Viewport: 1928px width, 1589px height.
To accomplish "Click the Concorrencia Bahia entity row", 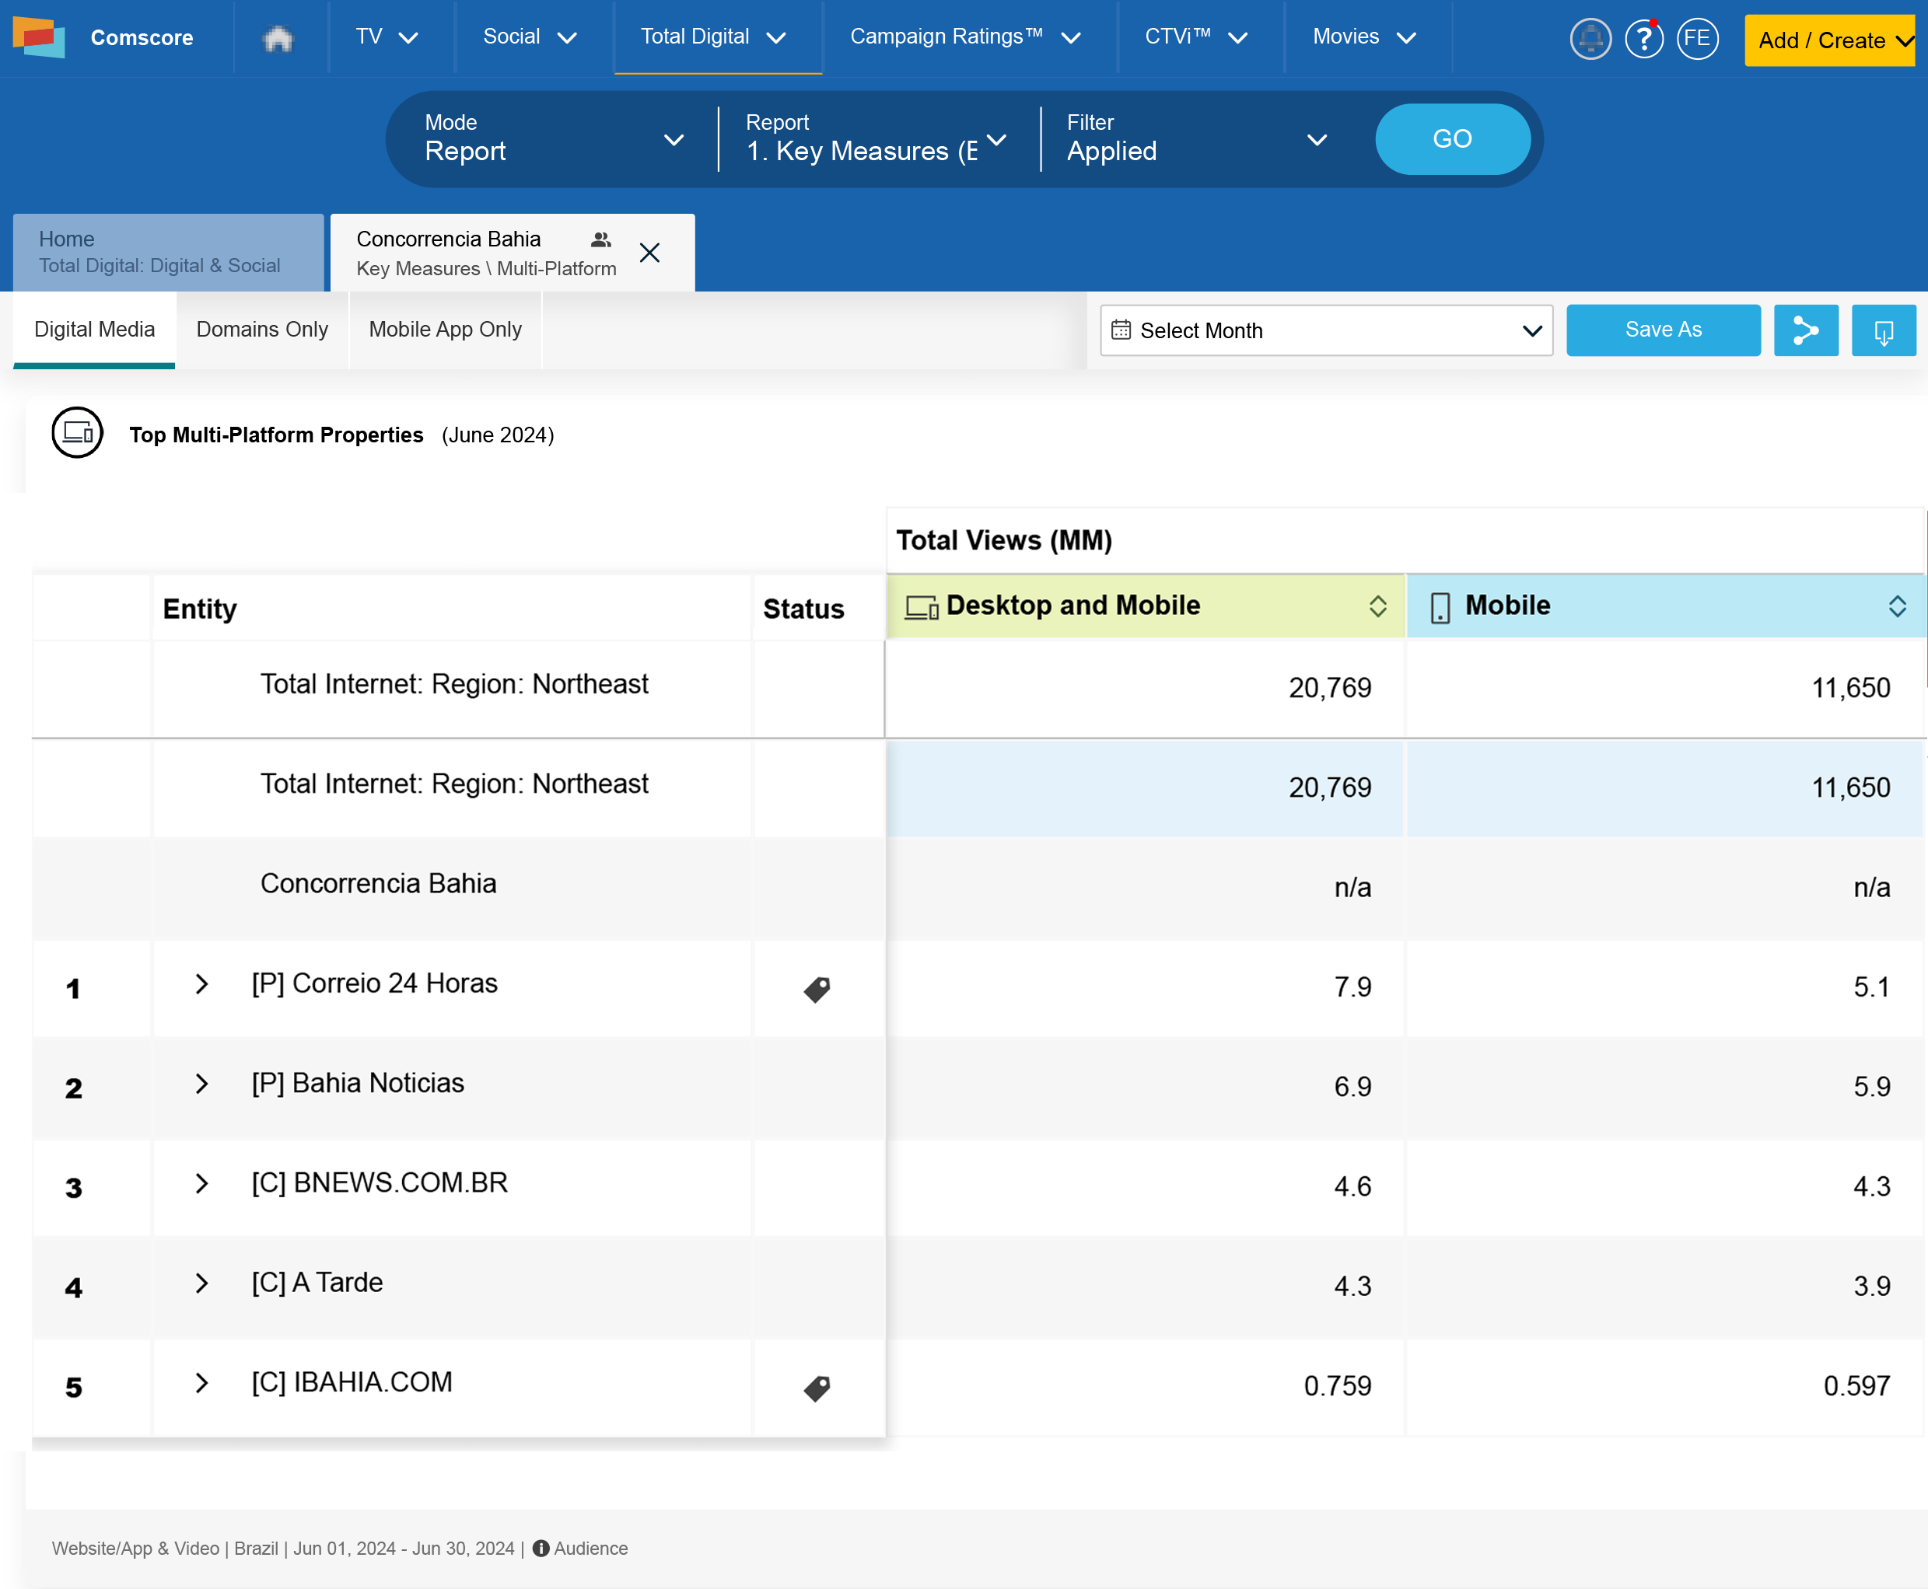I will point(459,887).
